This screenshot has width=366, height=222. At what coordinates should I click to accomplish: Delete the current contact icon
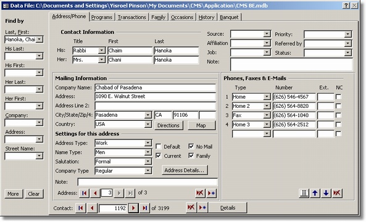pyautogui.click(x=191, y=208)
